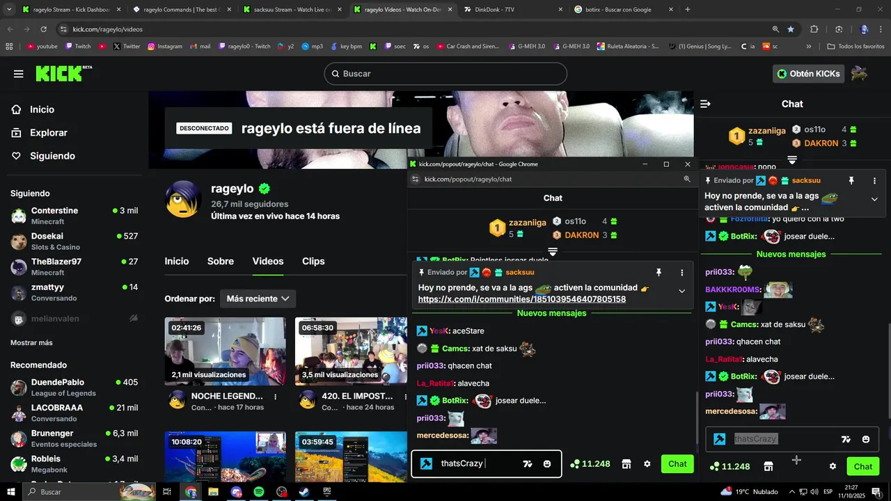The image size is (891, 501).
Task: Open Epic Games from the taskbar
Action: click(x=327, y=492)
